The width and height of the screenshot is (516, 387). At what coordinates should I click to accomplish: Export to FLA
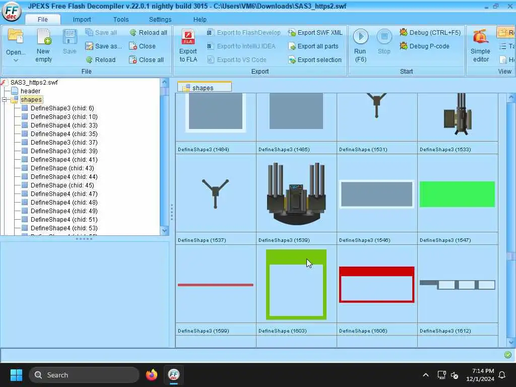pyautogui.click(x=188, y=46)
